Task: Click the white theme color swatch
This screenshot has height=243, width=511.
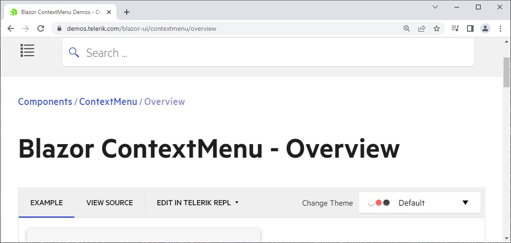Action: pyautogui.click(x=371, y=203)
